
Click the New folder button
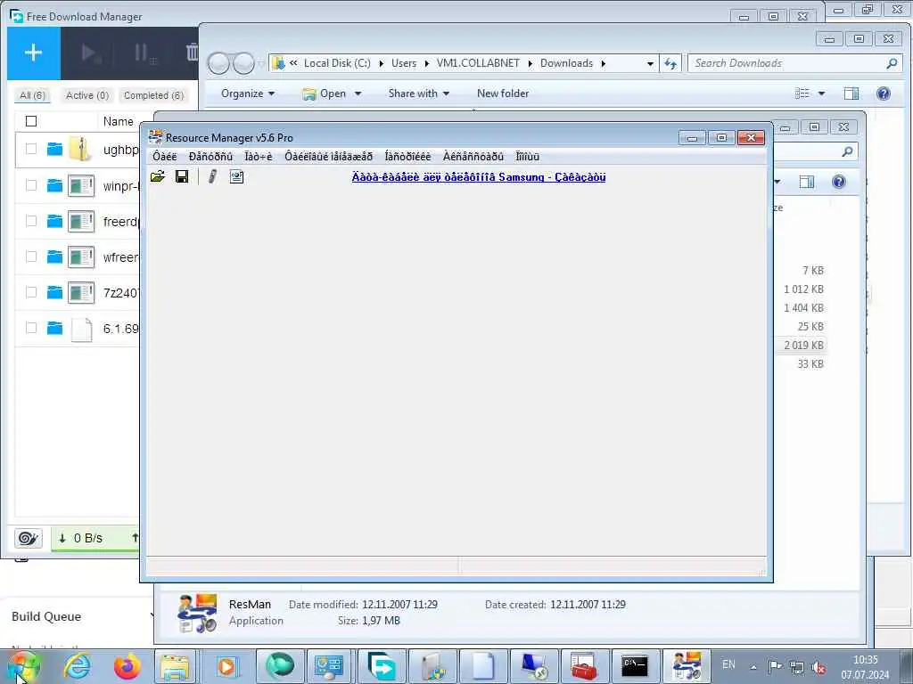(503, 94)
